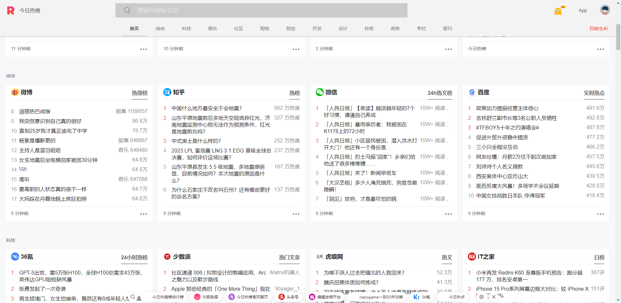Image resolution: width=621 pixels, height=303 pixels.
Task: Open Baidu card three-dot menu
Action: (601, 214)
